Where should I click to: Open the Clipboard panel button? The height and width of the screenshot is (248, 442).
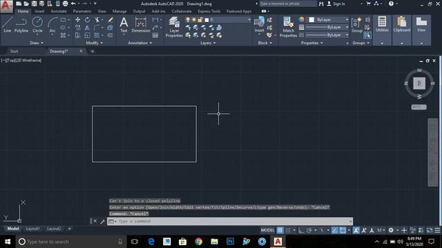pyautogui.click(x=402, y=30)
